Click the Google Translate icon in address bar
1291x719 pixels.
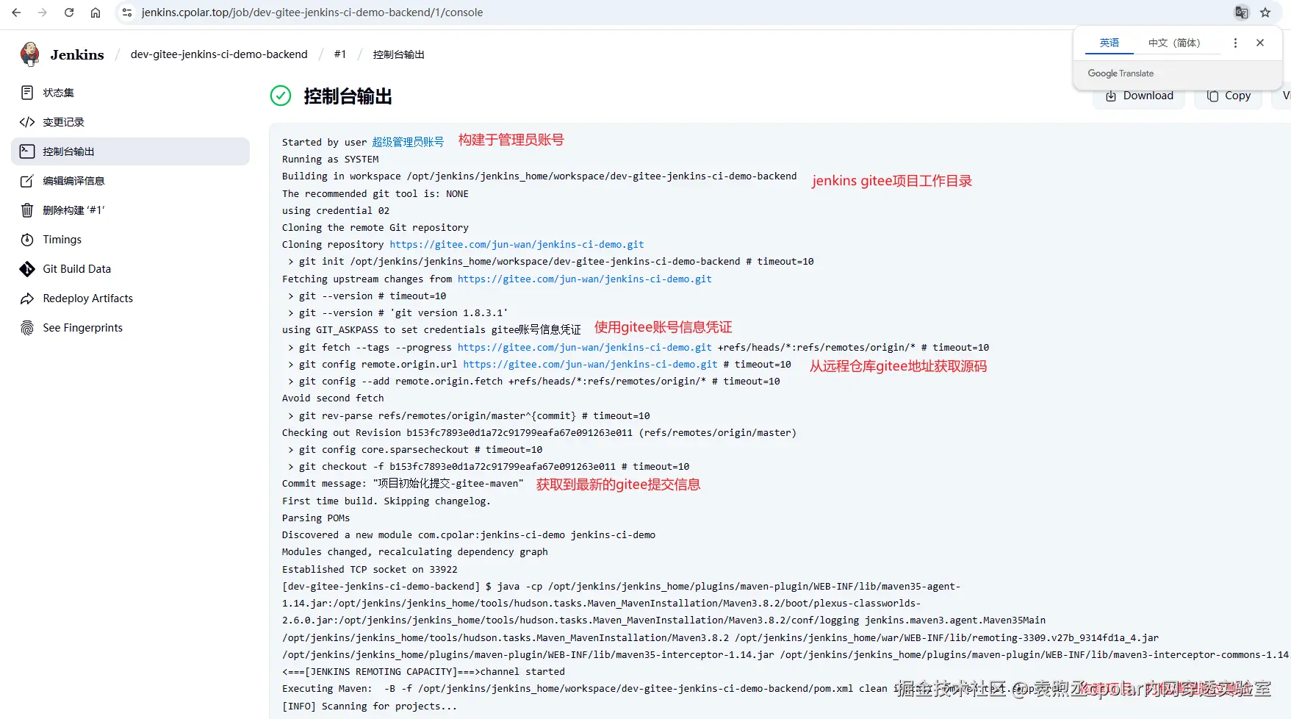[x=1242, y=12]
